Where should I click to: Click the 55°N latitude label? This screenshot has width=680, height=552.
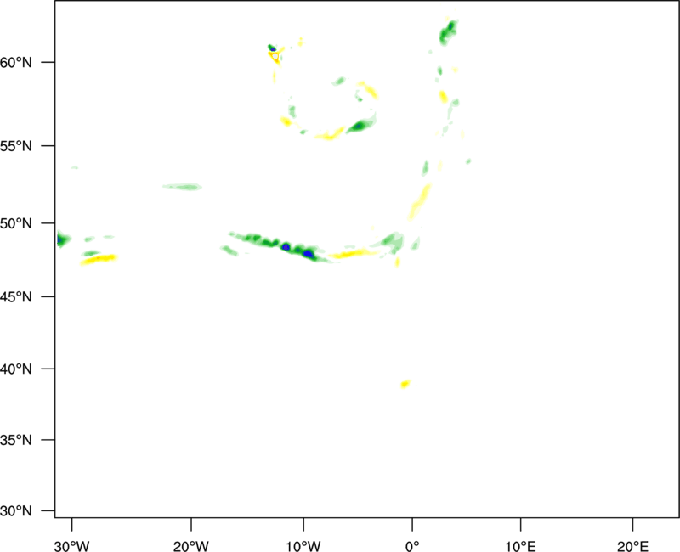click(16, 146)
